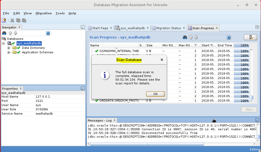Click the Messages log horizontal scrollbar
Viewport: 261px width, 152px height.
click(147, 144)
